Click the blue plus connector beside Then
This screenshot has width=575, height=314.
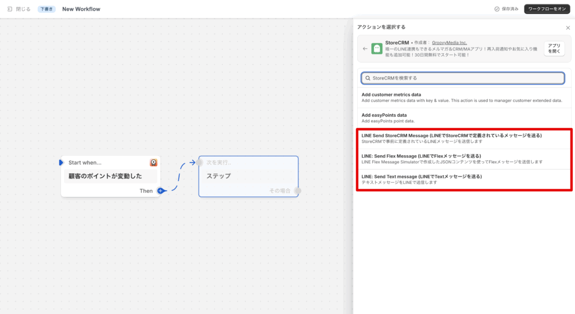160,191
